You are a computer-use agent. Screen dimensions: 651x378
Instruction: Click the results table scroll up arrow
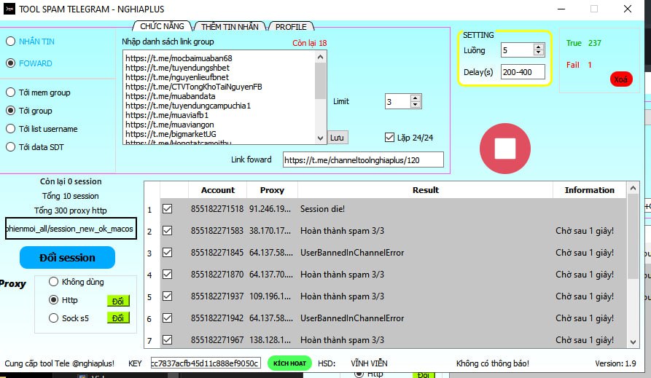coord(633,188)
